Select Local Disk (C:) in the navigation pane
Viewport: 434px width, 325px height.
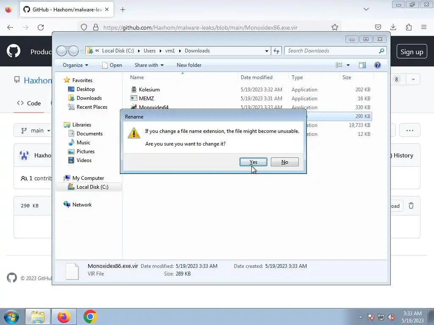coord(92,187)
